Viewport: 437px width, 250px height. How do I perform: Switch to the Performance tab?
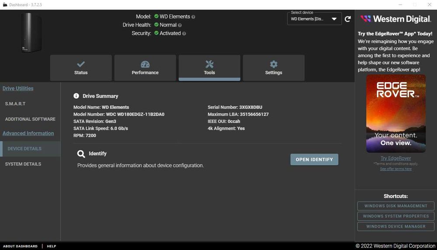(x=145, y=68)
